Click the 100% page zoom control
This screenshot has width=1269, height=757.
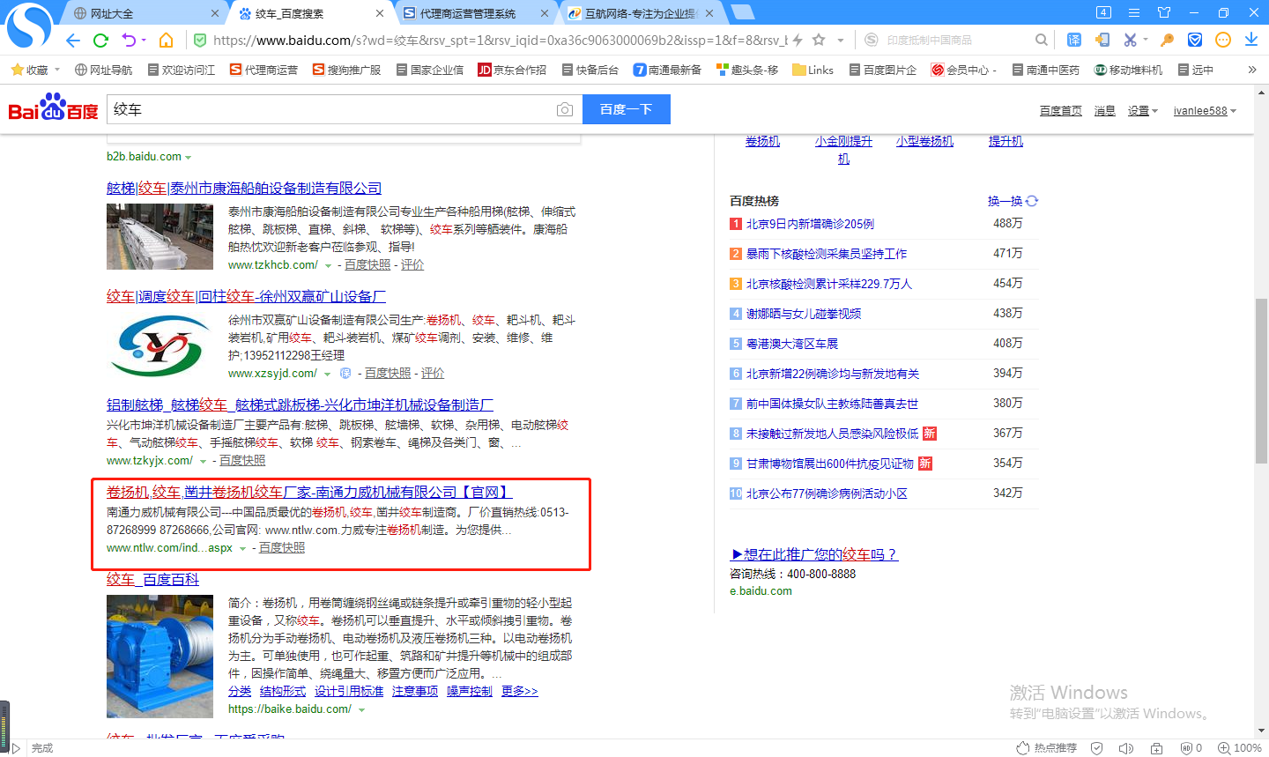click(1240, 748)
